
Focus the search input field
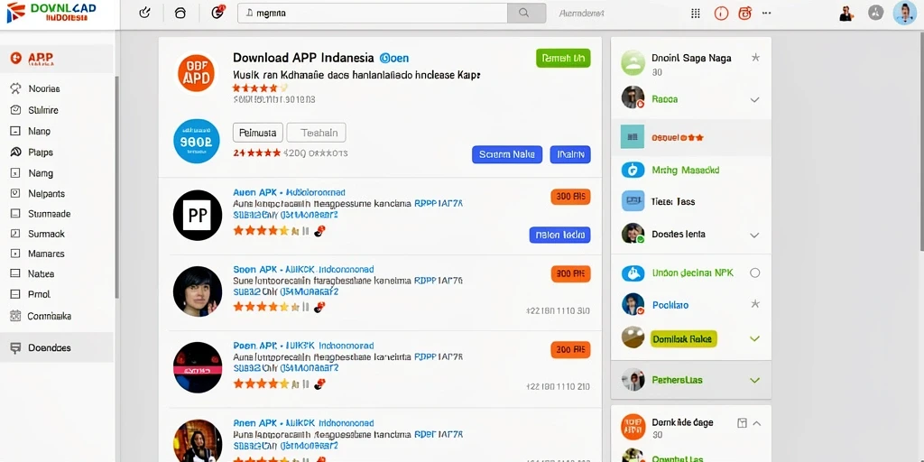pyautogui.click(x=373, y=13)
